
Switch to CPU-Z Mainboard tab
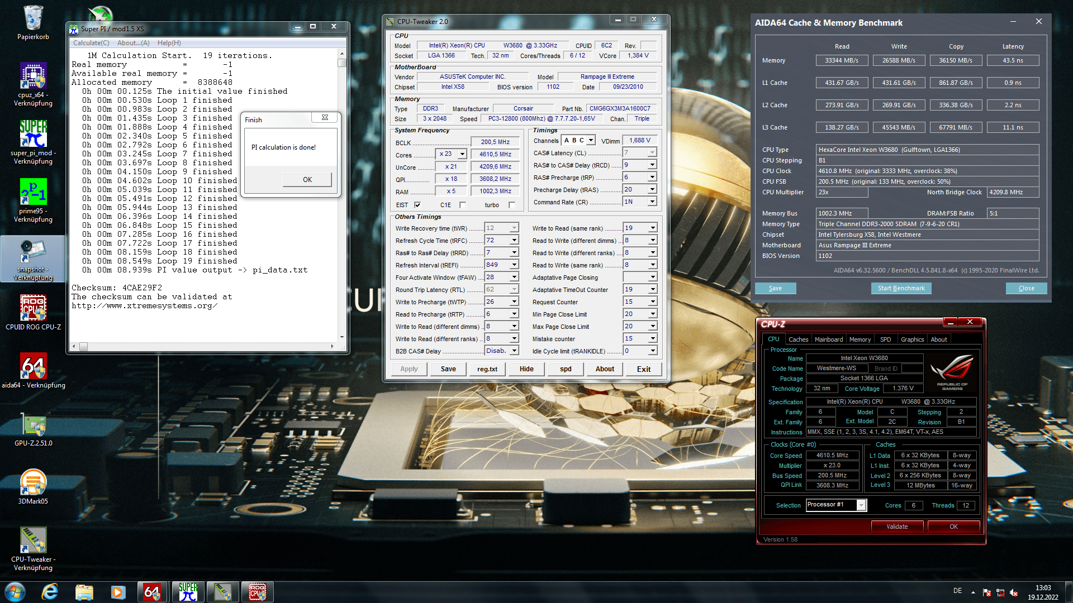(x=829, y=339)
